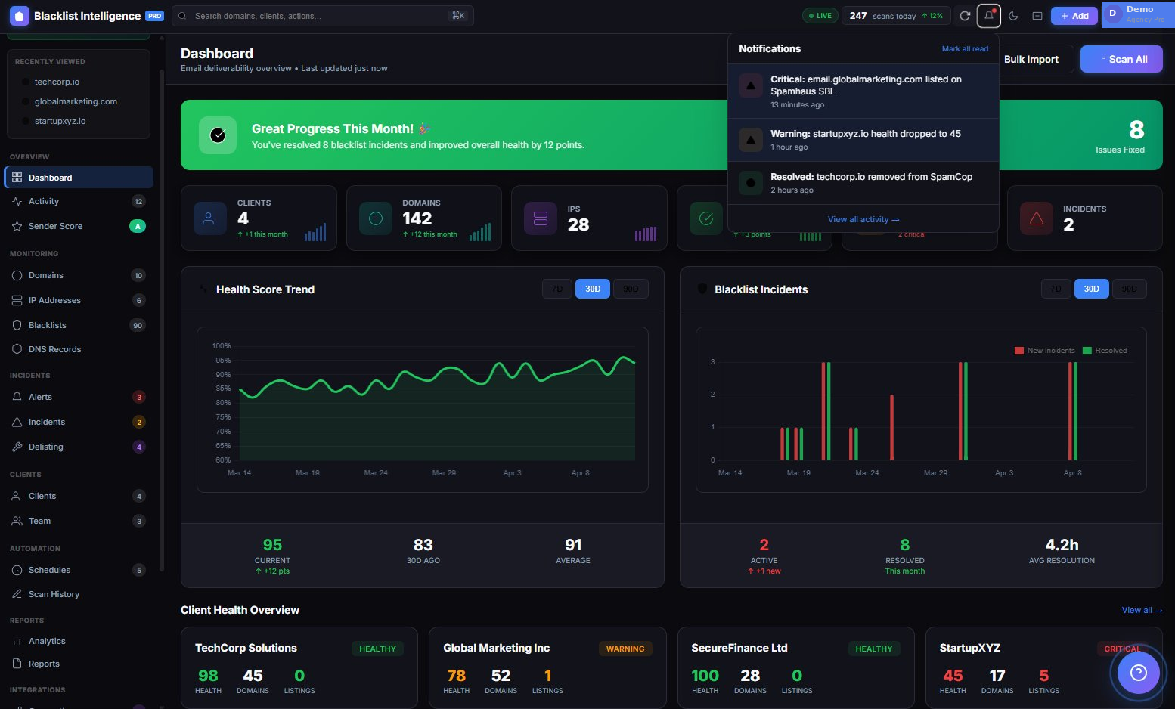Click the Blacklist Intelligence logo icon
Viewport: 1175px width, 709px height.
pos(19,16)
